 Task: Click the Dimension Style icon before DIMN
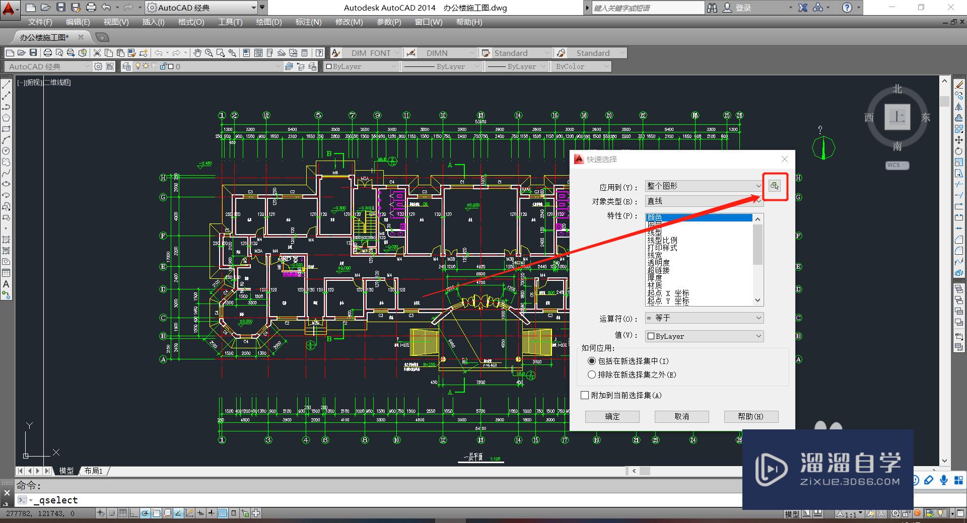[411, 53]
